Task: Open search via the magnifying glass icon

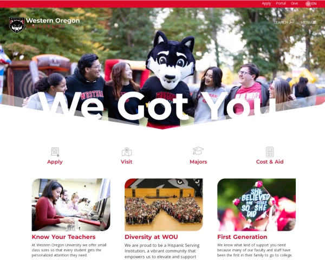Action: pos(291,21)
